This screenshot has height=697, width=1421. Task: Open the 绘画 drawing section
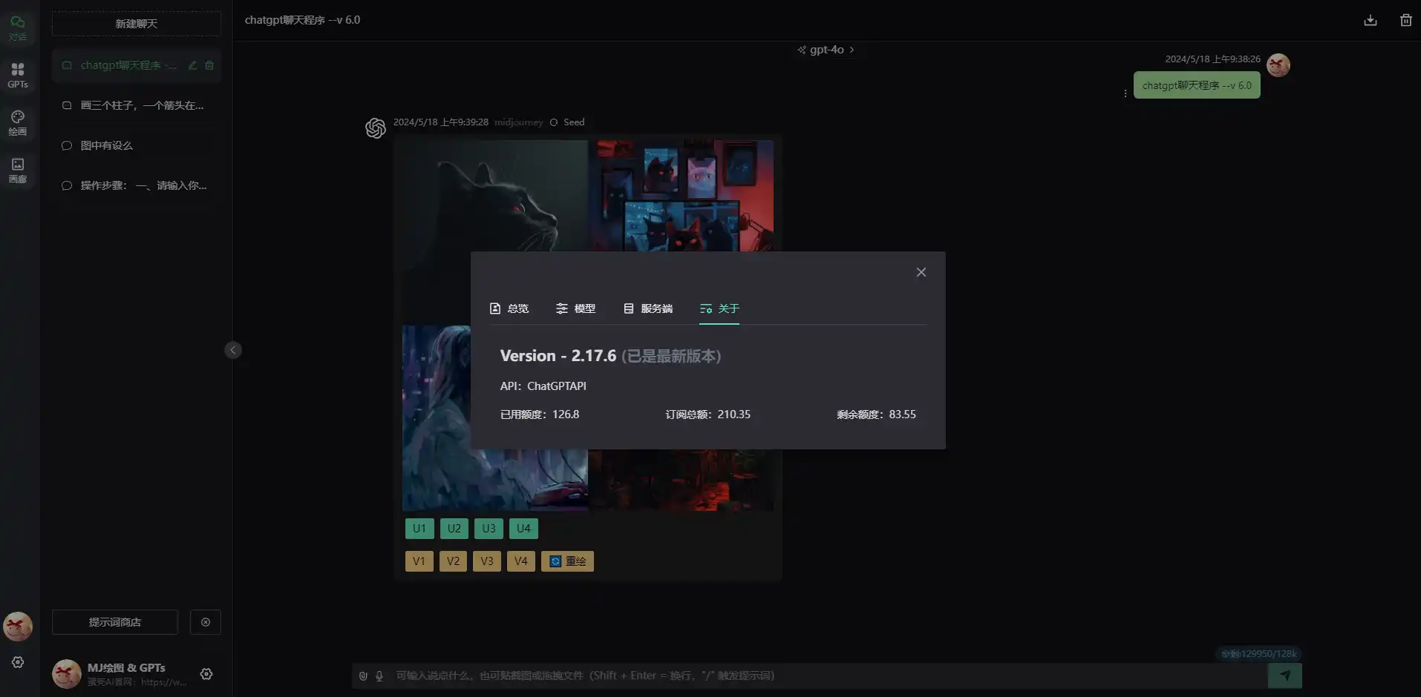coord(18,122)
